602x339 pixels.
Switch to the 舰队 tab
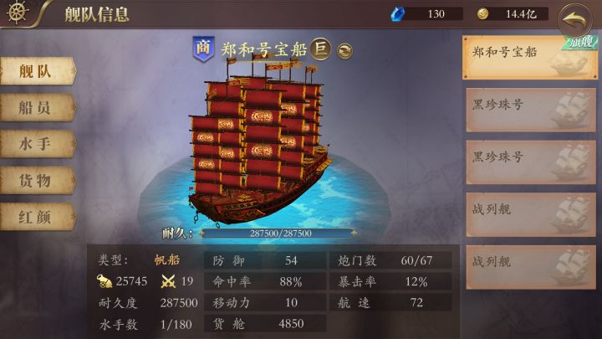click(38, 71)
